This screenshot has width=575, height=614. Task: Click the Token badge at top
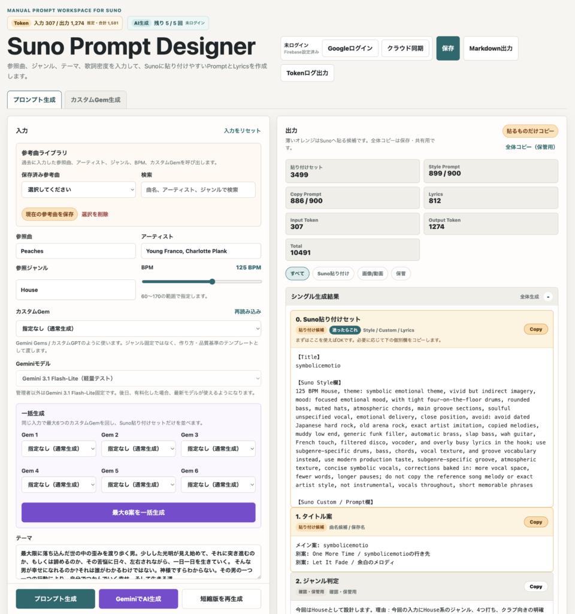coord(65,23)
